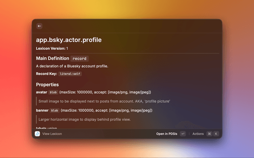Click the avatar description quote block

point(105,101)
